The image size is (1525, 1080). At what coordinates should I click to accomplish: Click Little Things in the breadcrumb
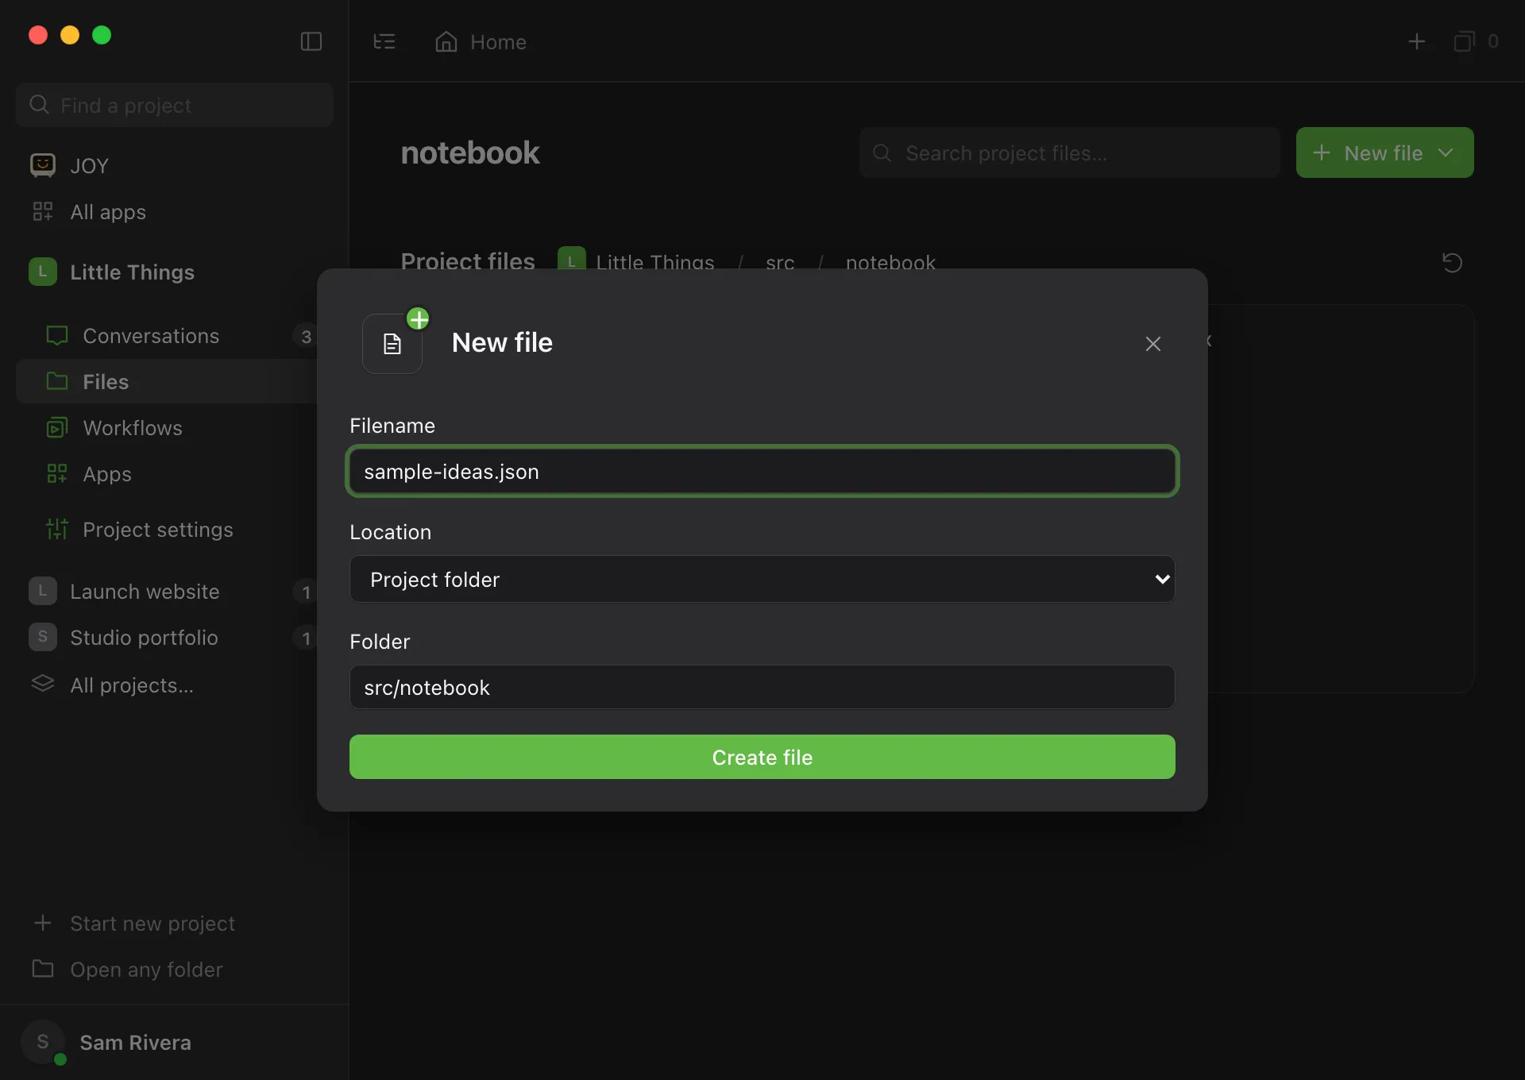(x=654, y=262)
